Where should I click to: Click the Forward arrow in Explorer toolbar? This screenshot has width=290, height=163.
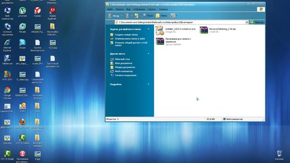click(x=127, y=16)
